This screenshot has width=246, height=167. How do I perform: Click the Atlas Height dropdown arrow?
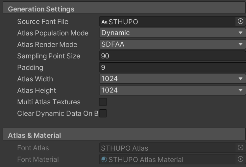[x=240, y=90]
